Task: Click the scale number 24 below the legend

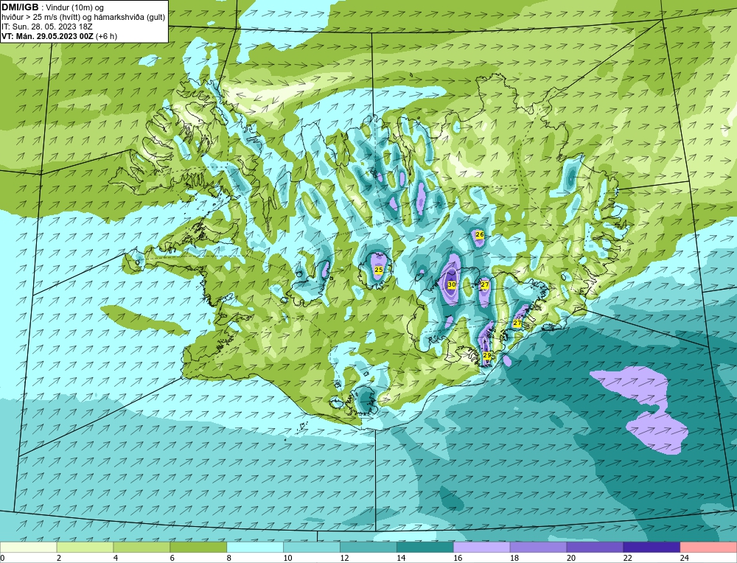Action: point(684,558)
